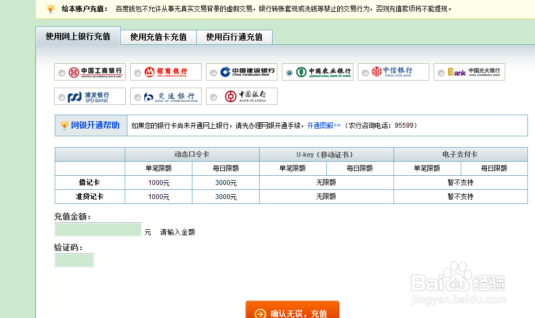Viewport: 535px width, 318px height.
Task: Click the 给本账户充值： notice heading
Action: click(85, 9)
